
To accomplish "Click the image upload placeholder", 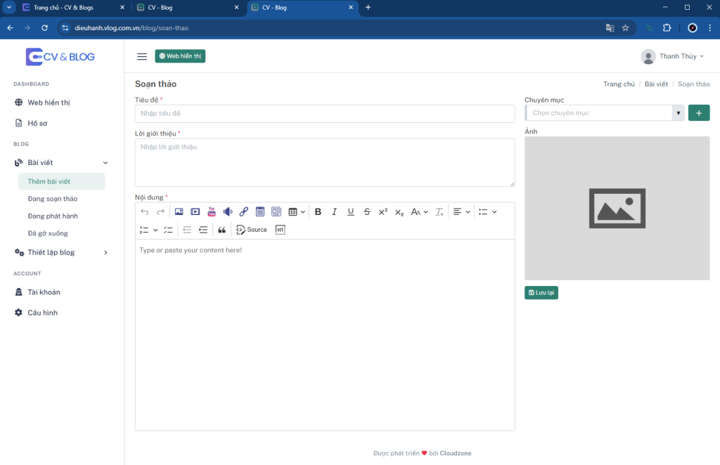I will [x=617, y=208].
